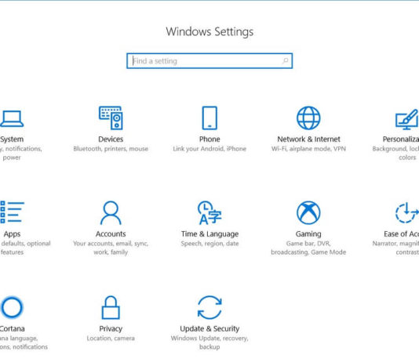The image size is (419, 362).
Task: Click the search magnifier icon
Action: tap(286, 61)
